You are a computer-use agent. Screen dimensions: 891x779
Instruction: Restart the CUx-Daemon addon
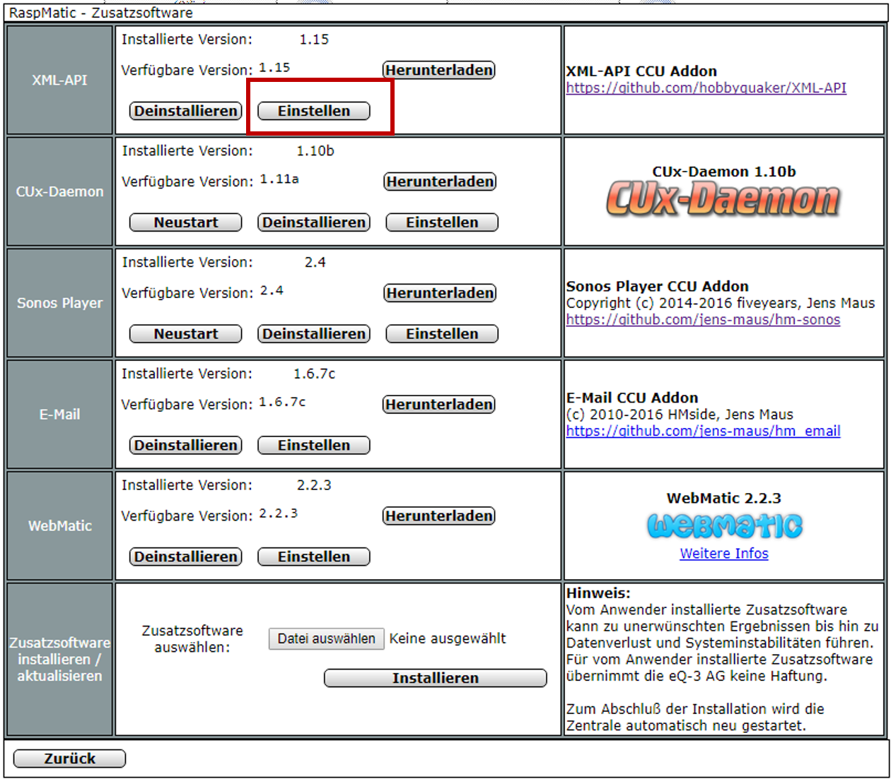[x=186, y=222]
